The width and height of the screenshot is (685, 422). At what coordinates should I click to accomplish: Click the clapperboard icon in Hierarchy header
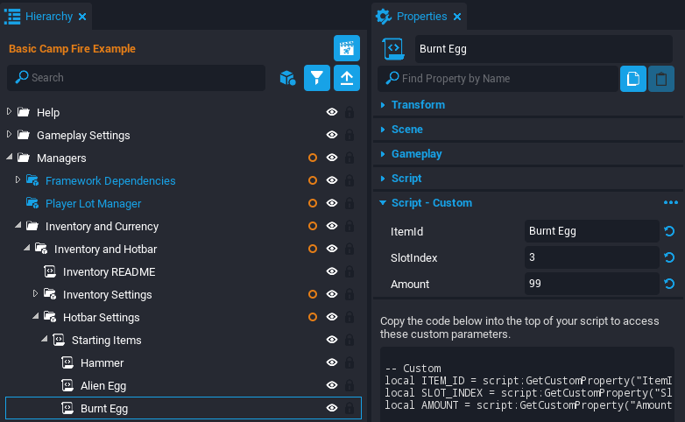point(347,48)
